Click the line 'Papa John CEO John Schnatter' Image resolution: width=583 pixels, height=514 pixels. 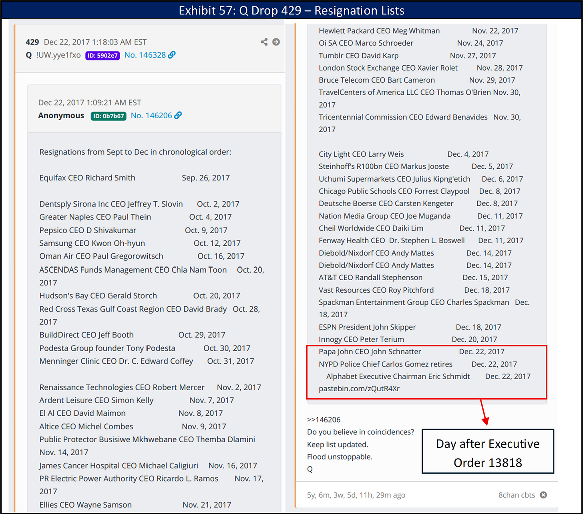click(370, 352)
